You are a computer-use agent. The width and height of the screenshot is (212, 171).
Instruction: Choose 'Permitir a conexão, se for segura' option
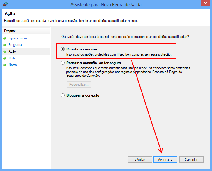tap(63, 63)
